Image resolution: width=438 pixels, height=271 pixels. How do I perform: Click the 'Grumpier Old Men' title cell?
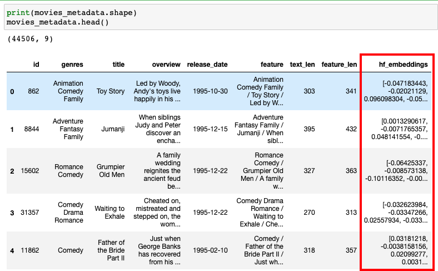tap(111, 171)
